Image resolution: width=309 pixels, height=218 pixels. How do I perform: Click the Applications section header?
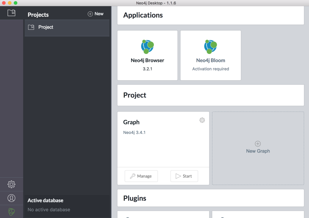coord(211,15)
